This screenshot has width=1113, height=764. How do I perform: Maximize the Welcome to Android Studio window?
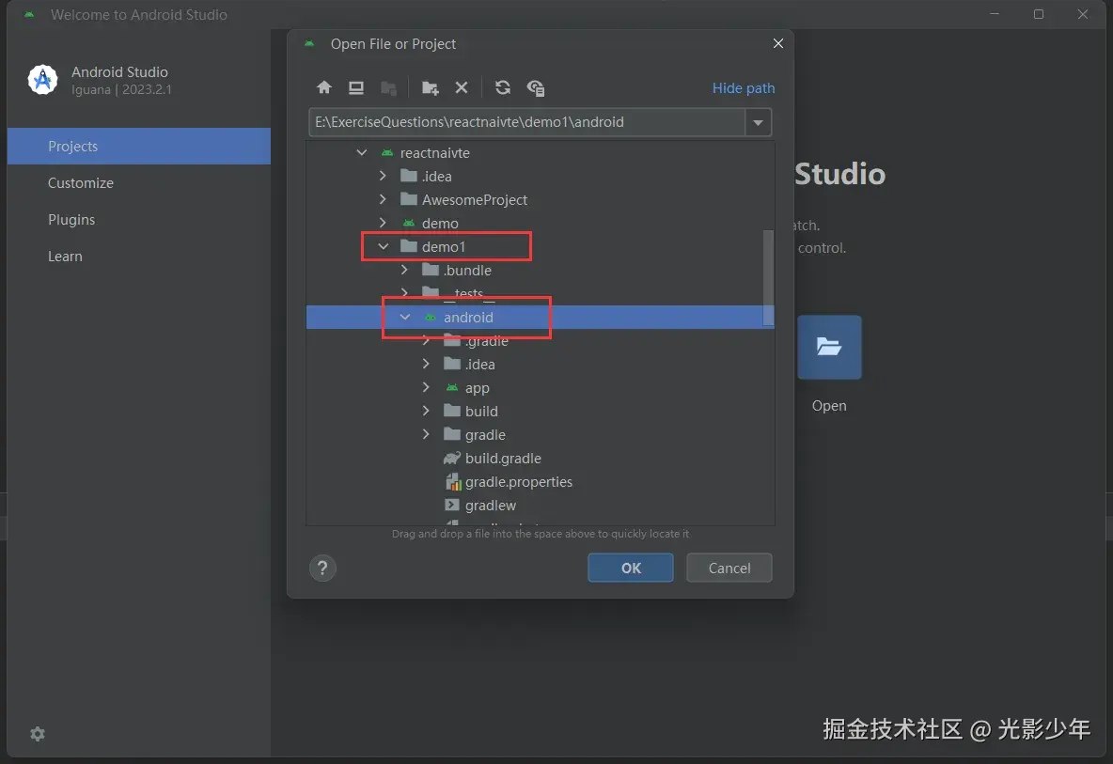click(1039, 14)
